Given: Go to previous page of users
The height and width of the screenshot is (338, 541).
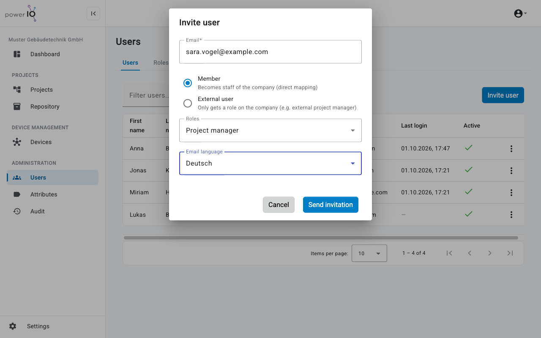Looking at the screenshot, I should coord(470,253).
